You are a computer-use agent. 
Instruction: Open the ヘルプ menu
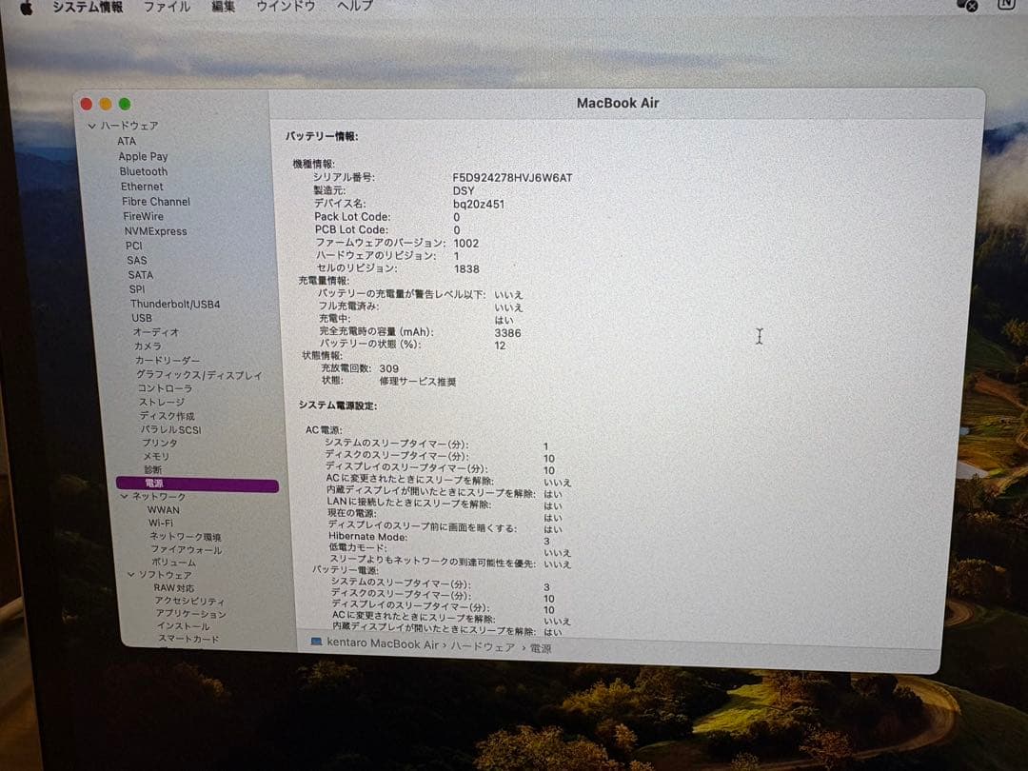[x=355, y=7]
